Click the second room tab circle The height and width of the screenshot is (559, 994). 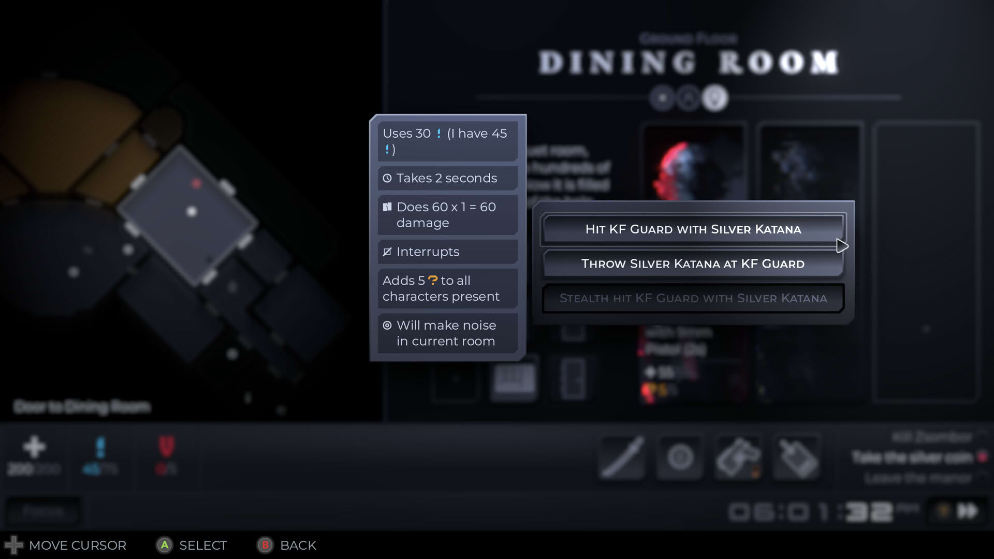(688, 97)
